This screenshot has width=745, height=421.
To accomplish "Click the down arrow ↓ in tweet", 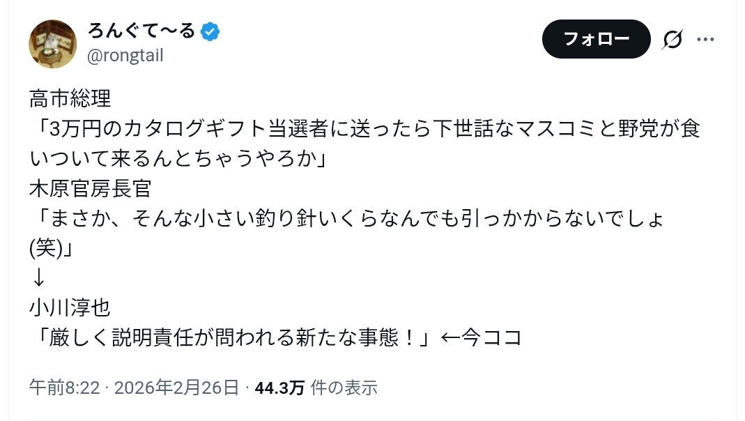I will [39, 277].
